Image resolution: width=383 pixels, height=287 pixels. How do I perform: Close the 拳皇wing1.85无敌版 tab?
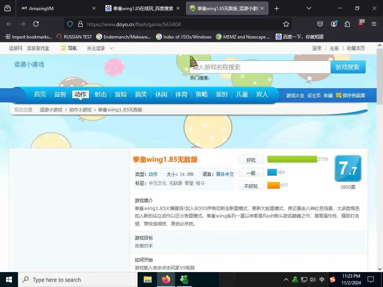point(262,8)
